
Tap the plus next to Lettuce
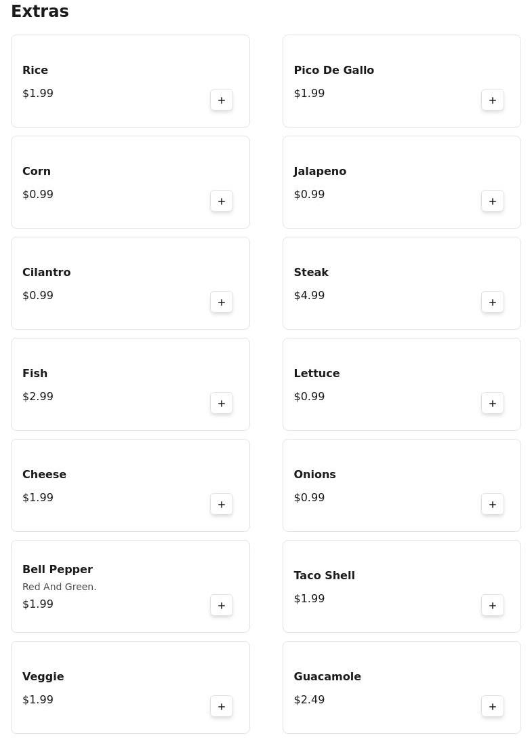tap(493, 404)
